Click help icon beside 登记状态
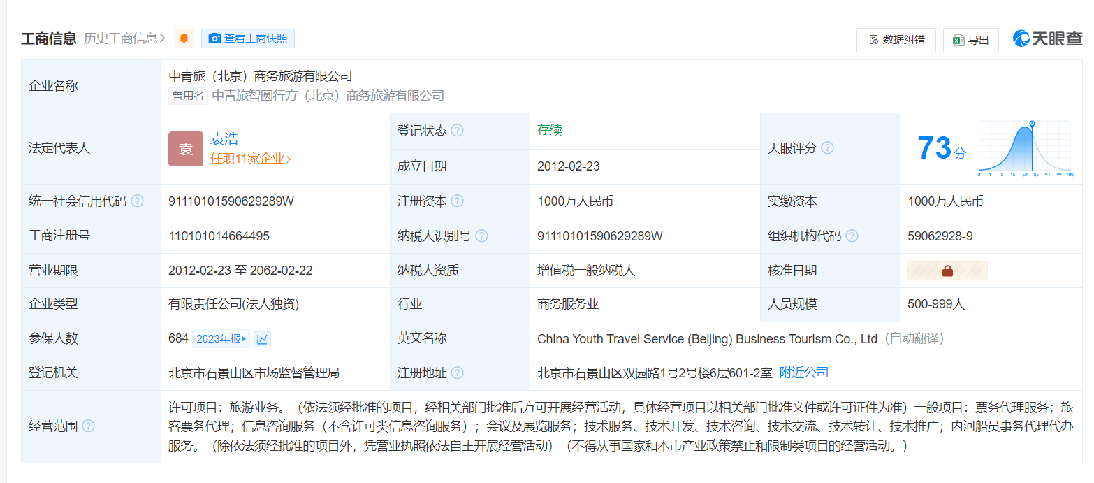The image size is (1094, 483). tap(457, 131)
